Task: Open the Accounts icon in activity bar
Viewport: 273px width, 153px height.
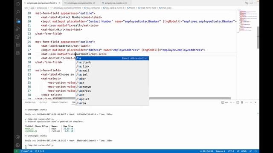Action: click(x=18, y=137)
